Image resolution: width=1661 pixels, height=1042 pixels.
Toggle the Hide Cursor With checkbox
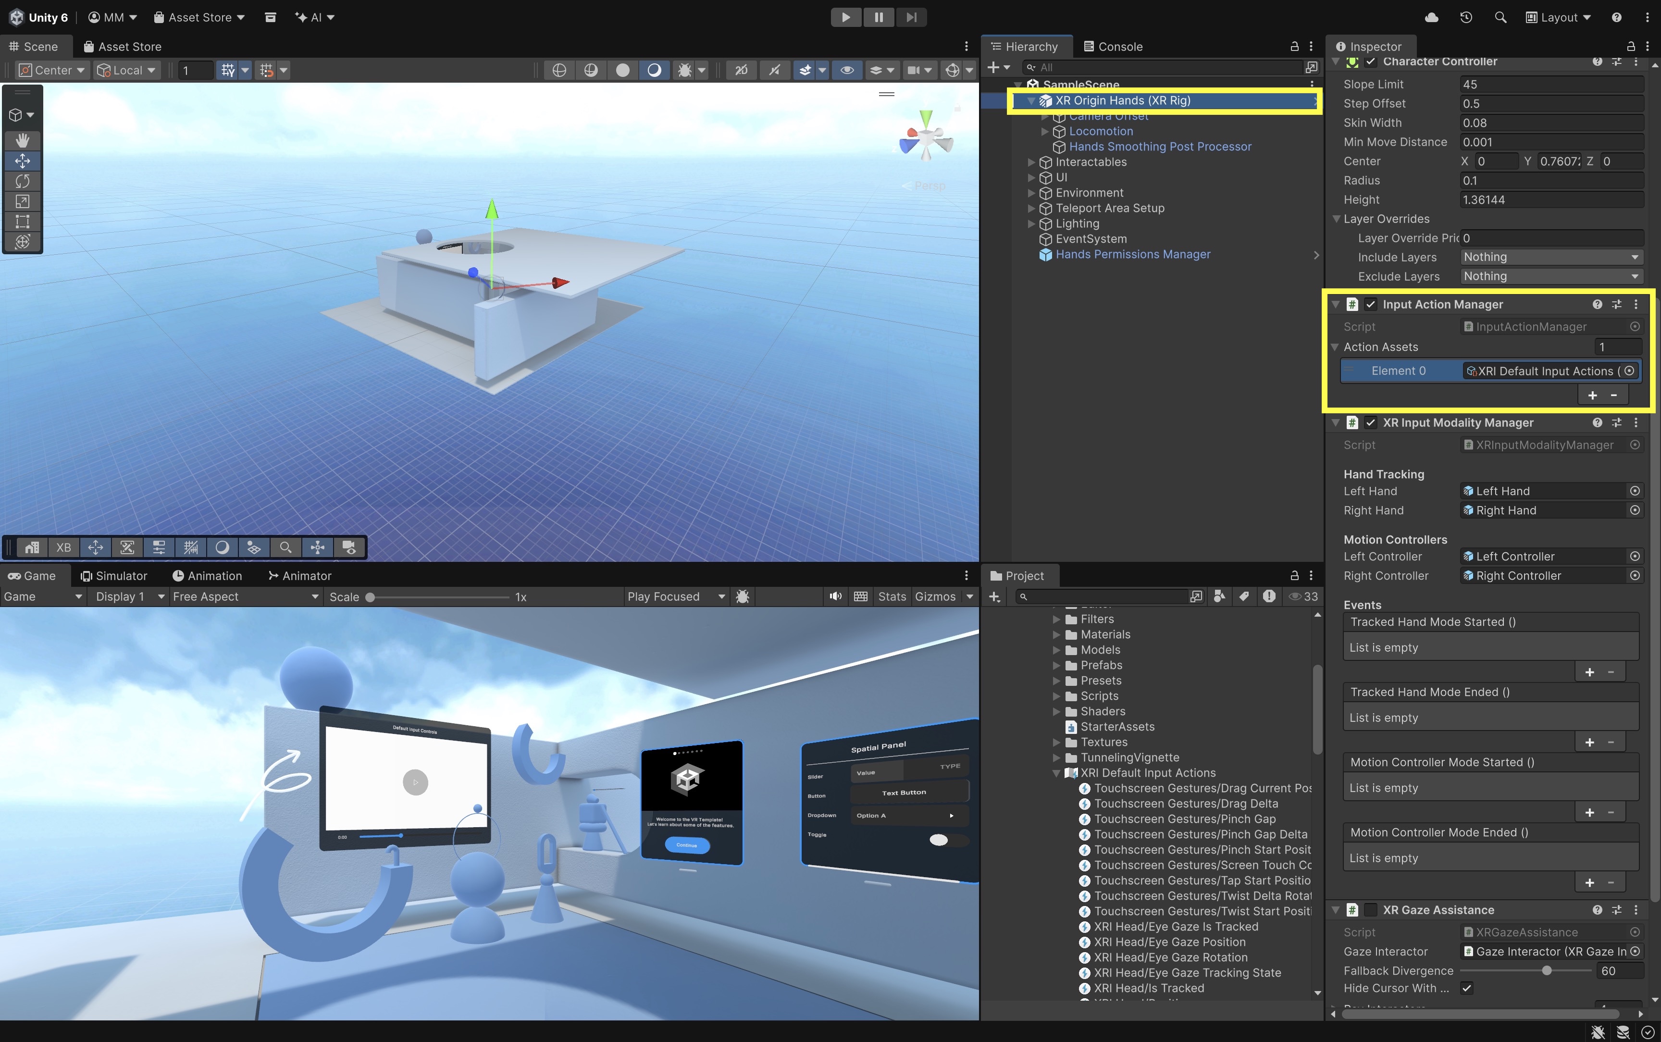(x=1467, y=988)
